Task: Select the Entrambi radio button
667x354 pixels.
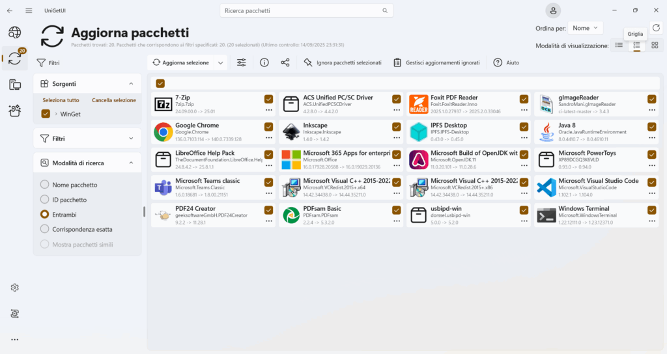Action: 44,214
